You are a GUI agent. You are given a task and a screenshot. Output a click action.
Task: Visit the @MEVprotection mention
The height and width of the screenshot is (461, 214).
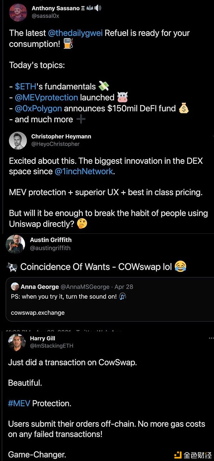click(46, 97)
